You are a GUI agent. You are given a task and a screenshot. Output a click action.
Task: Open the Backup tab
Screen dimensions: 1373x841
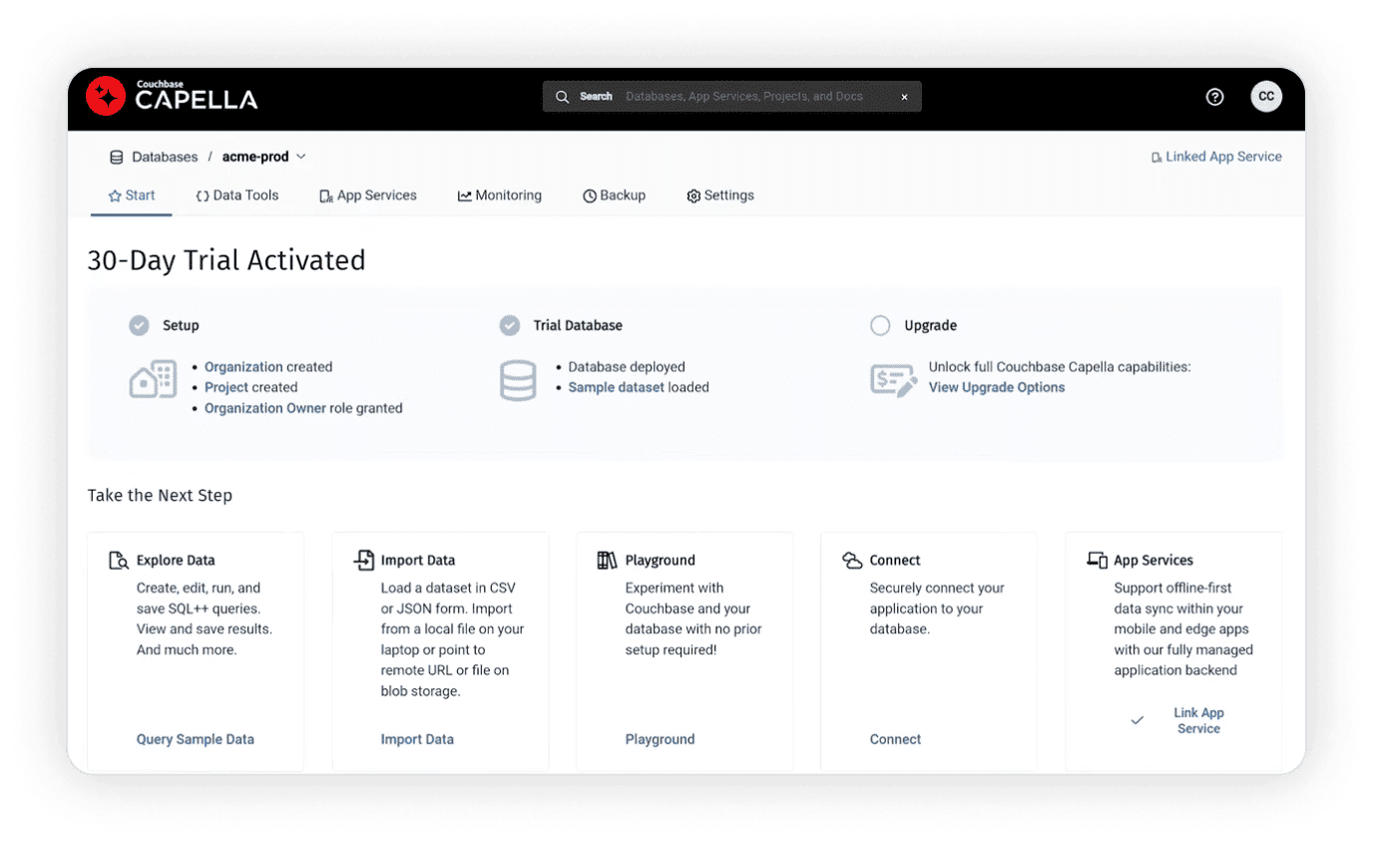[x=615, y=196]
